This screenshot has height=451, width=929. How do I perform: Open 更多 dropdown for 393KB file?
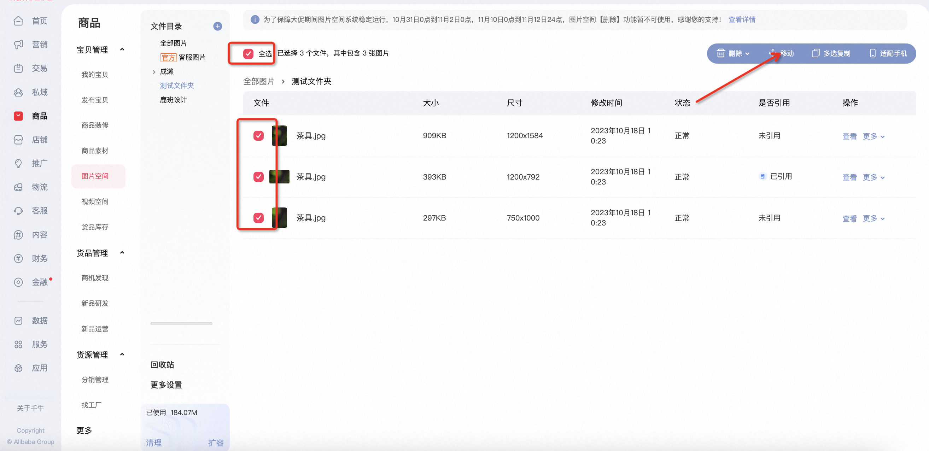pyautogui.click(x=874, y=178)
